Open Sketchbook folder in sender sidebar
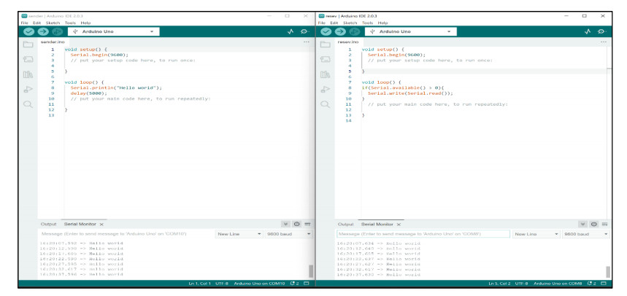The height and width of the screenshot is (296, 627). pyautogui.click(x=28, y=44)
